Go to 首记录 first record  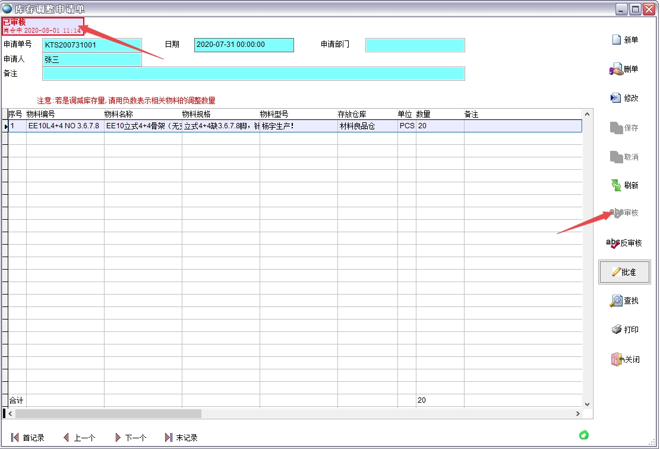(x=15, y=438)
